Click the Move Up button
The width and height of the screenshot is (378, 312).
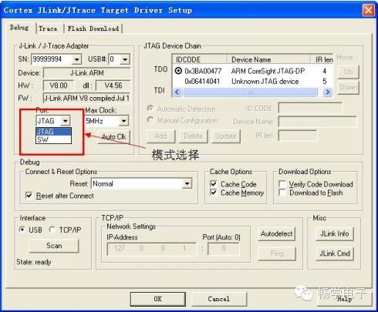click(x=348, y=72)
